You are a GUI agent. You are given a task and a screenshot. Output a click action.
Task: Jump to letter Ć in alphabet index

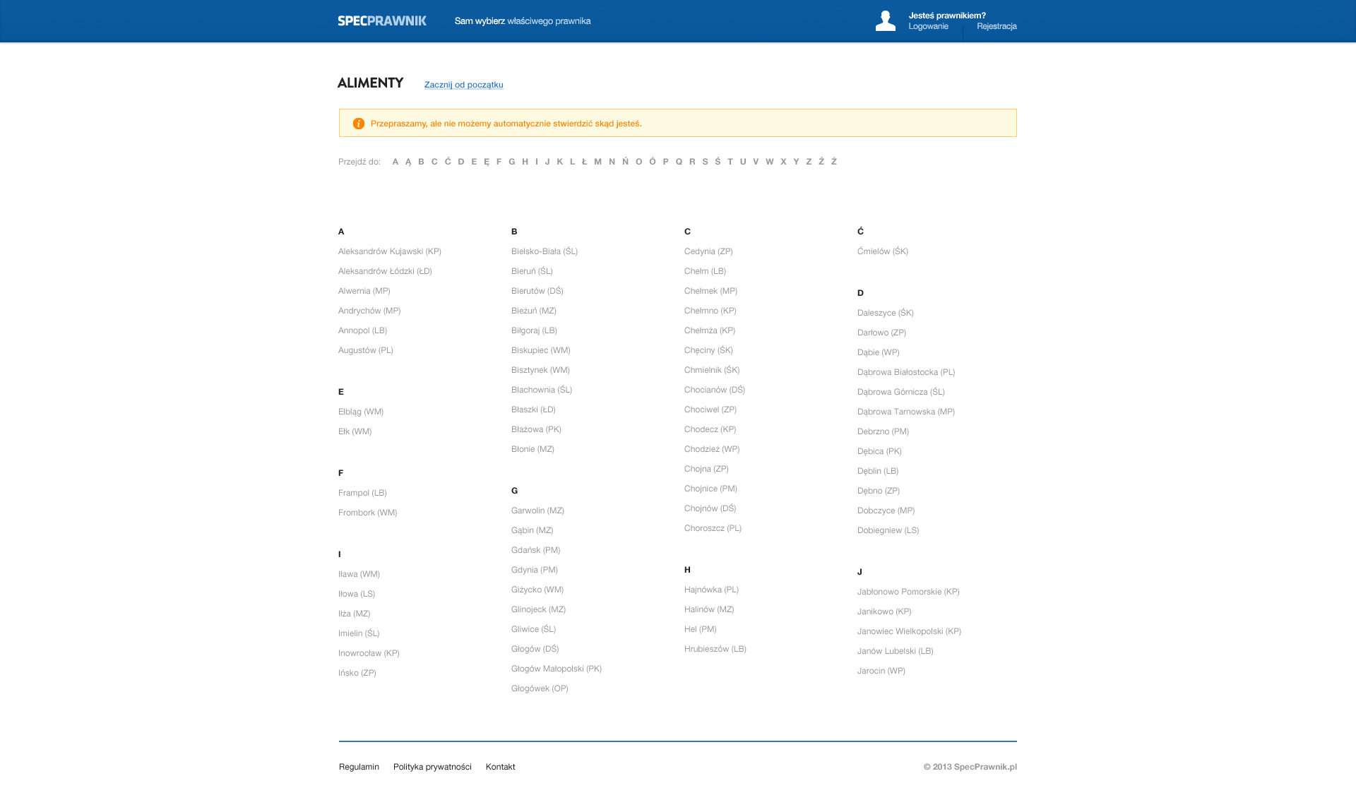point(448,162)
